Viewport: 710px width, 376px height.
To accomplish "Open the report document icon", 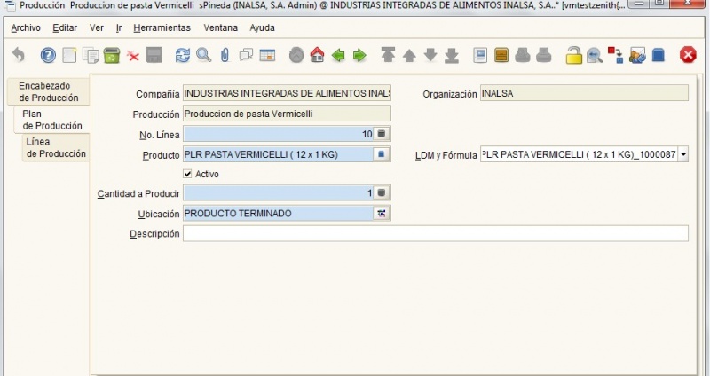I will pyautogui.click(x=480, y=55).
